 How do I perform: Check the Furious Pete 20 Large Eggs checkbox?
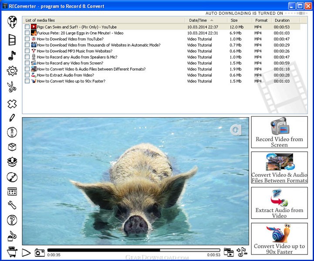(27, 33)
